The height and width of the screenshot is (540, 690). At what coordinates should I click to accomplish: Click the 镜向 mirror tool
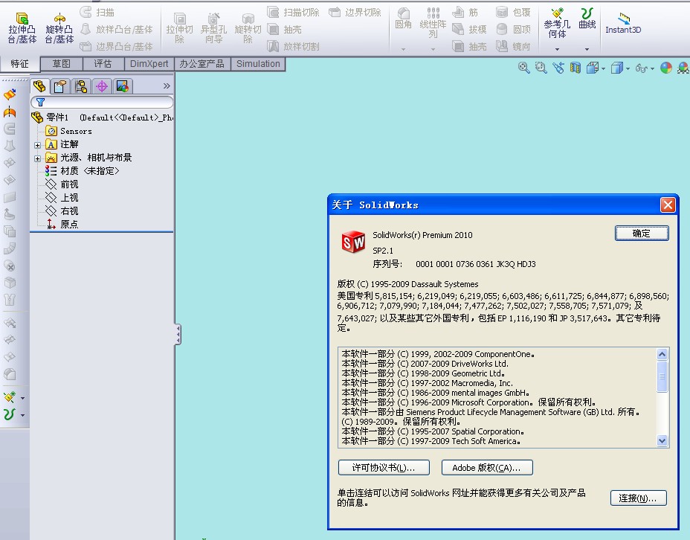click(513, 46)
